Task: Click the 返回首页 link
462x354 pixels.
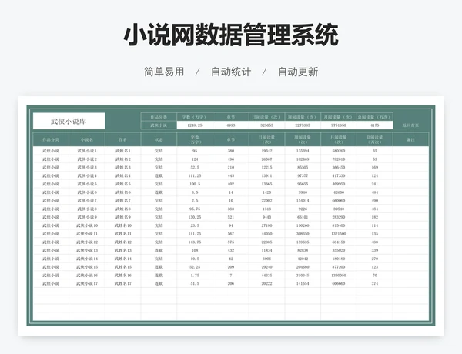Action: [410, 125]
